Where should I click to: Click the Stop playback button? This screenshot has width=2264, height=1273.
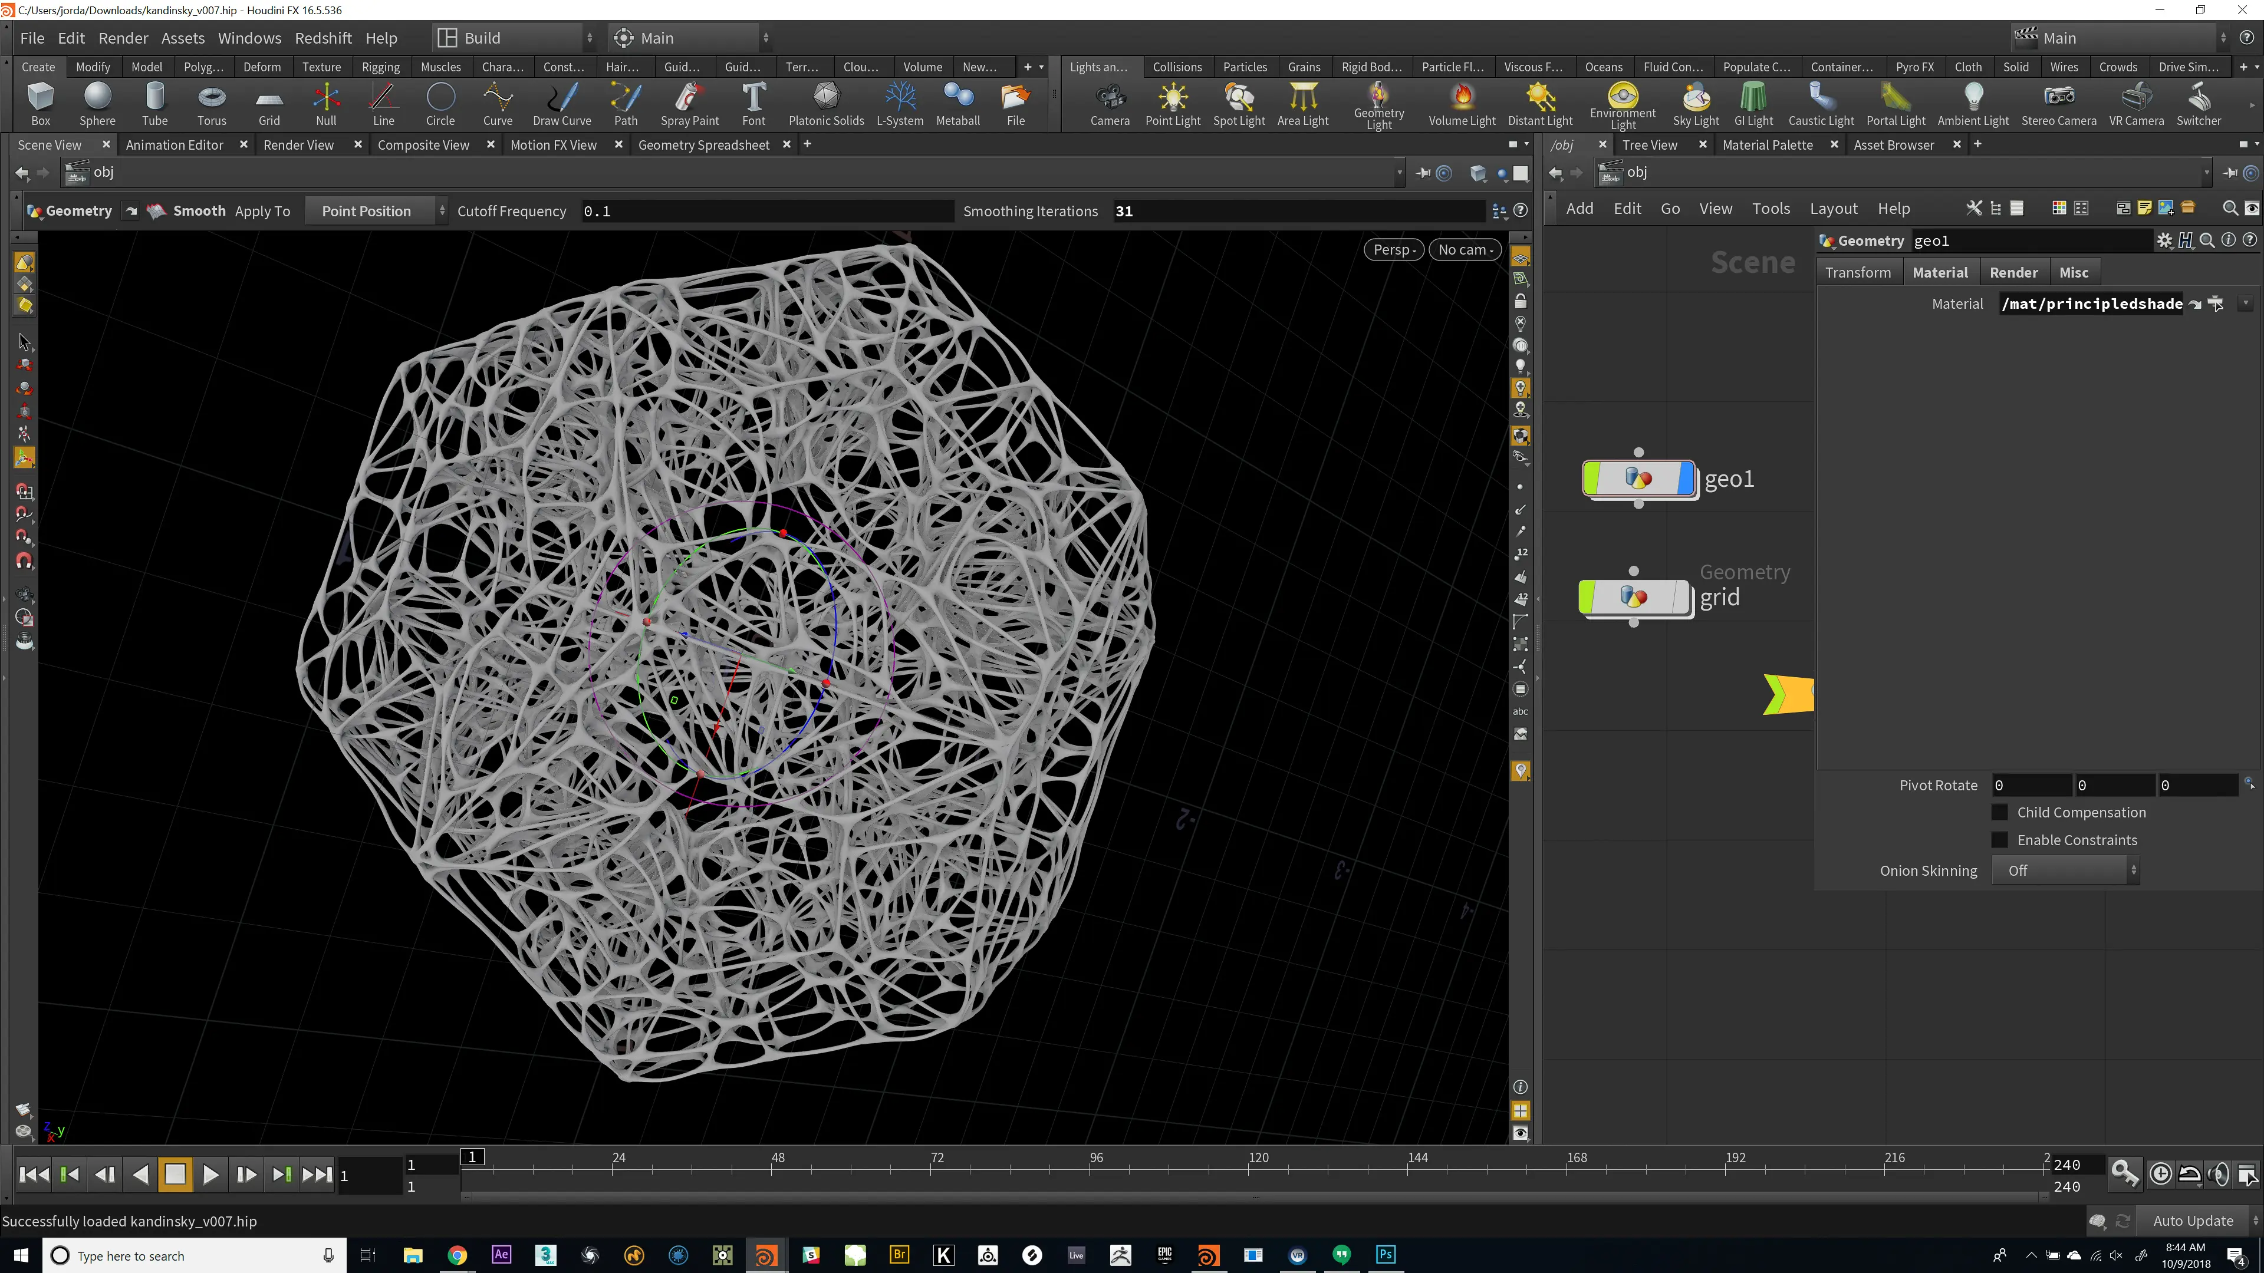click(x=175, y=1175)
